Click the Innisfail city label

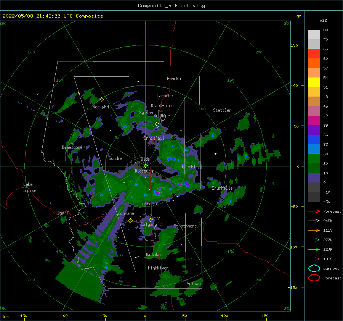coord(154,138)
